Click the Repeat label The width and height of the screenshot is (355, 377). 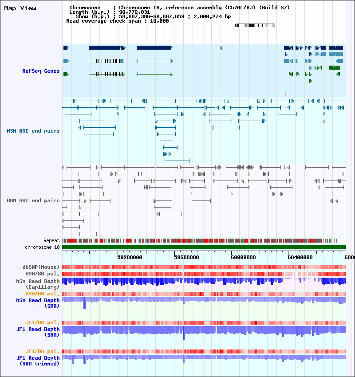[51, 241]
